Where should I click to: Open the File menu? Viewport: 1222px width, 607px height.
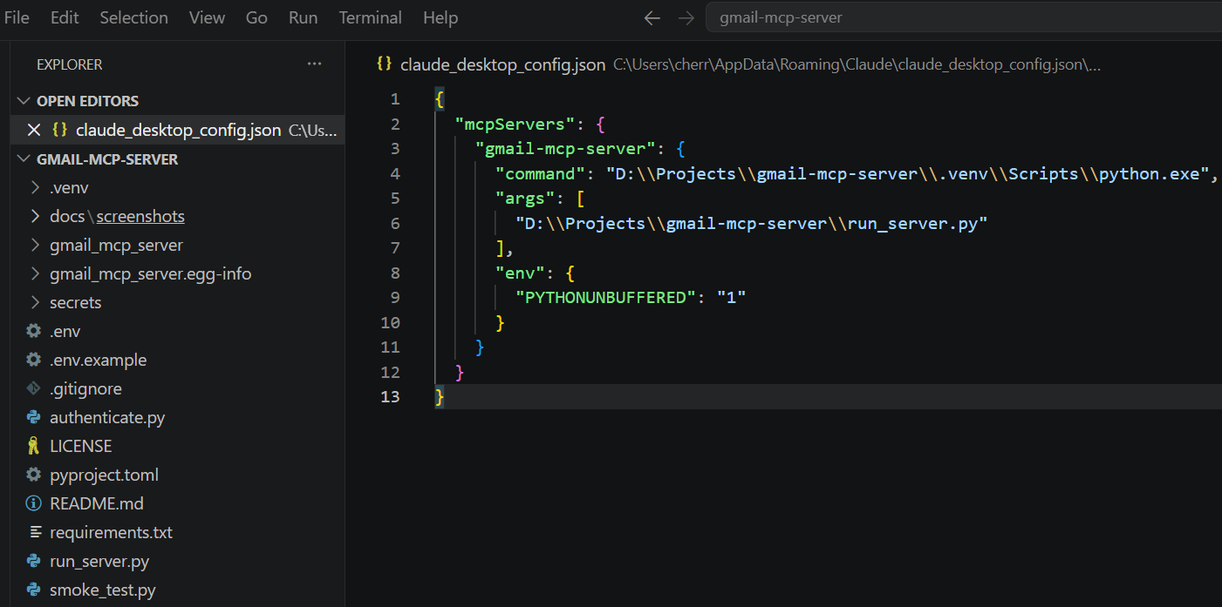(17, 17)
